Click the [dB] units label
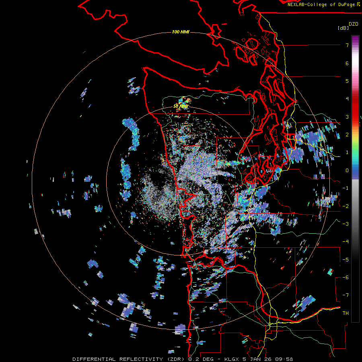362x362 pixels. pyautogui.click(x=343, y=28)
